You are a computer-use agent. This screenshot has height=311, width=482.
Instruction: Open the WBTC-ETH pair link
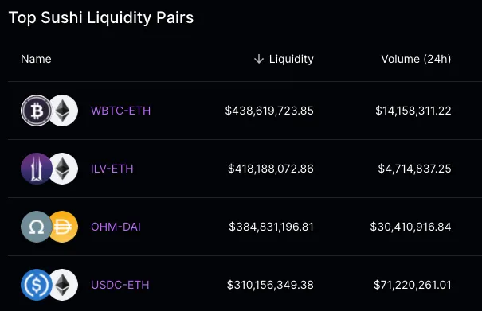coord(121,111)
